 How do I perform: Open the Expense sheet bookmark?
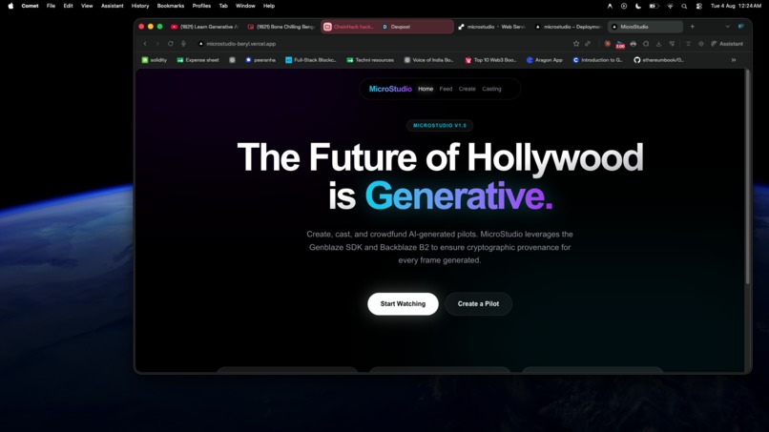pos(198,60)
